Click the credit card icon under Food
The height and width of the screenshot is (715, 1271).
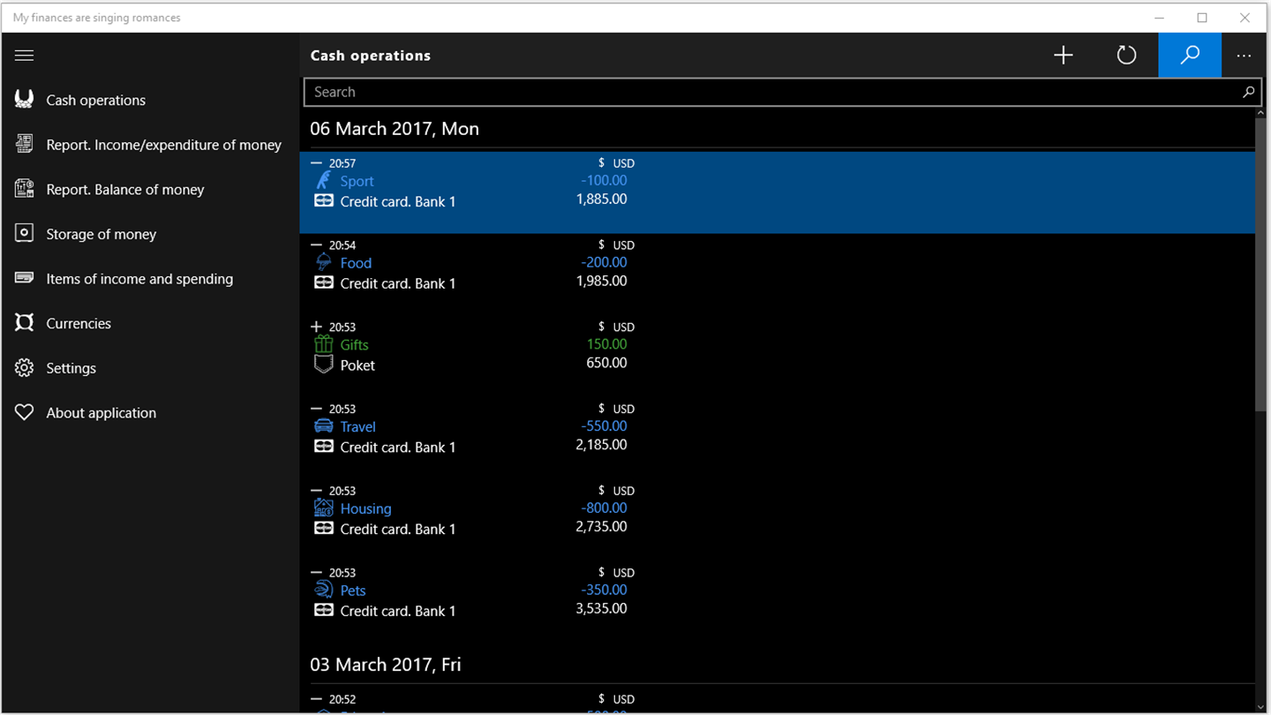324,283
